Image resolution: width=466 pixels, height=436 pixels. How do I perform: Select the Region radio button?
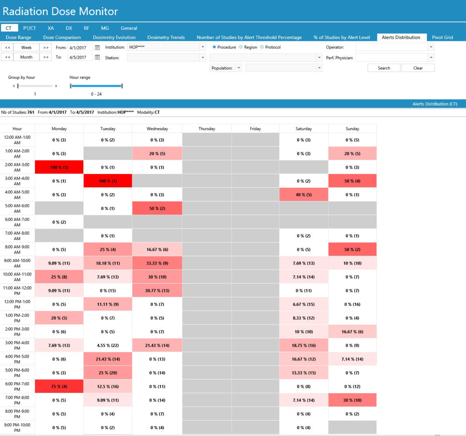(241, 47)
